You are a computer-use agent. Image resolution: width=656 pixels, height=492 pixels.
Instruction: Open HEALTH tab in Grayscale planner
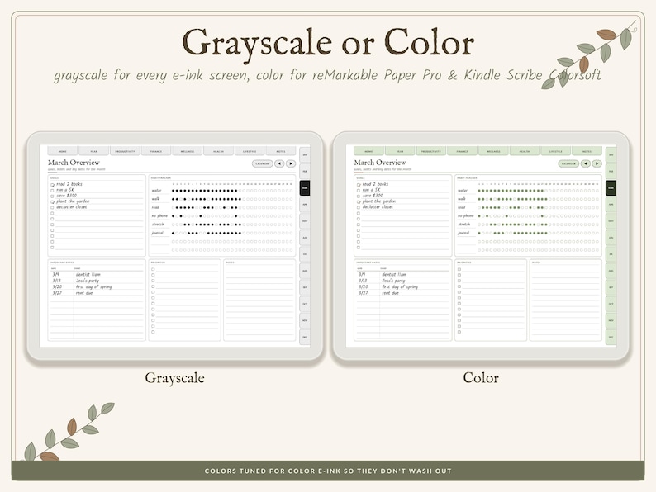(x=218, y=151)
